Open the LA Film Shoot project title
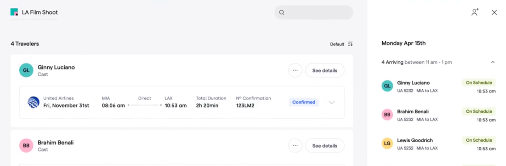This screenshot has width=506, height=166. [x=40, y=12]
